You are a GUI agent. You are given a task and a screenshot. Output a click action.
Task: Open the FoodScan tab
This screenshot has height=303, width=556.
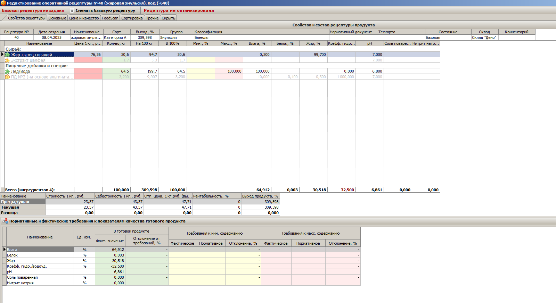point(110,18)
